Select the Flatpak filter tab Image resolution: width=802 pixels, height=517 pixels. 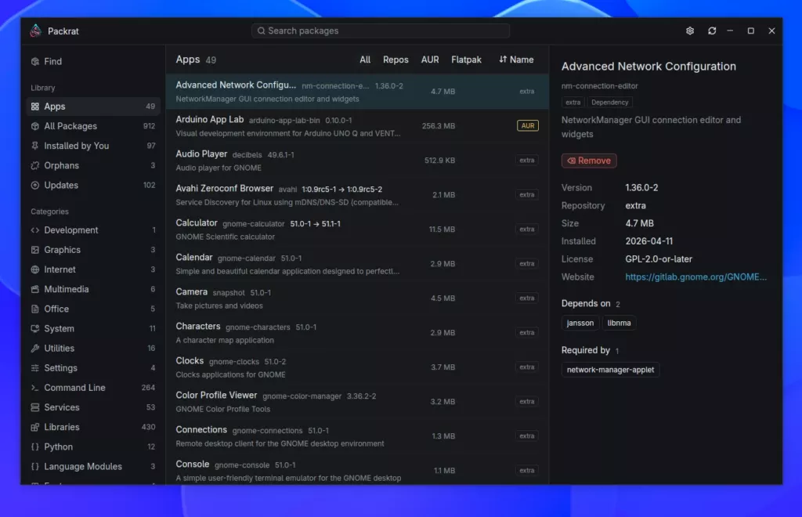[467, 60]
